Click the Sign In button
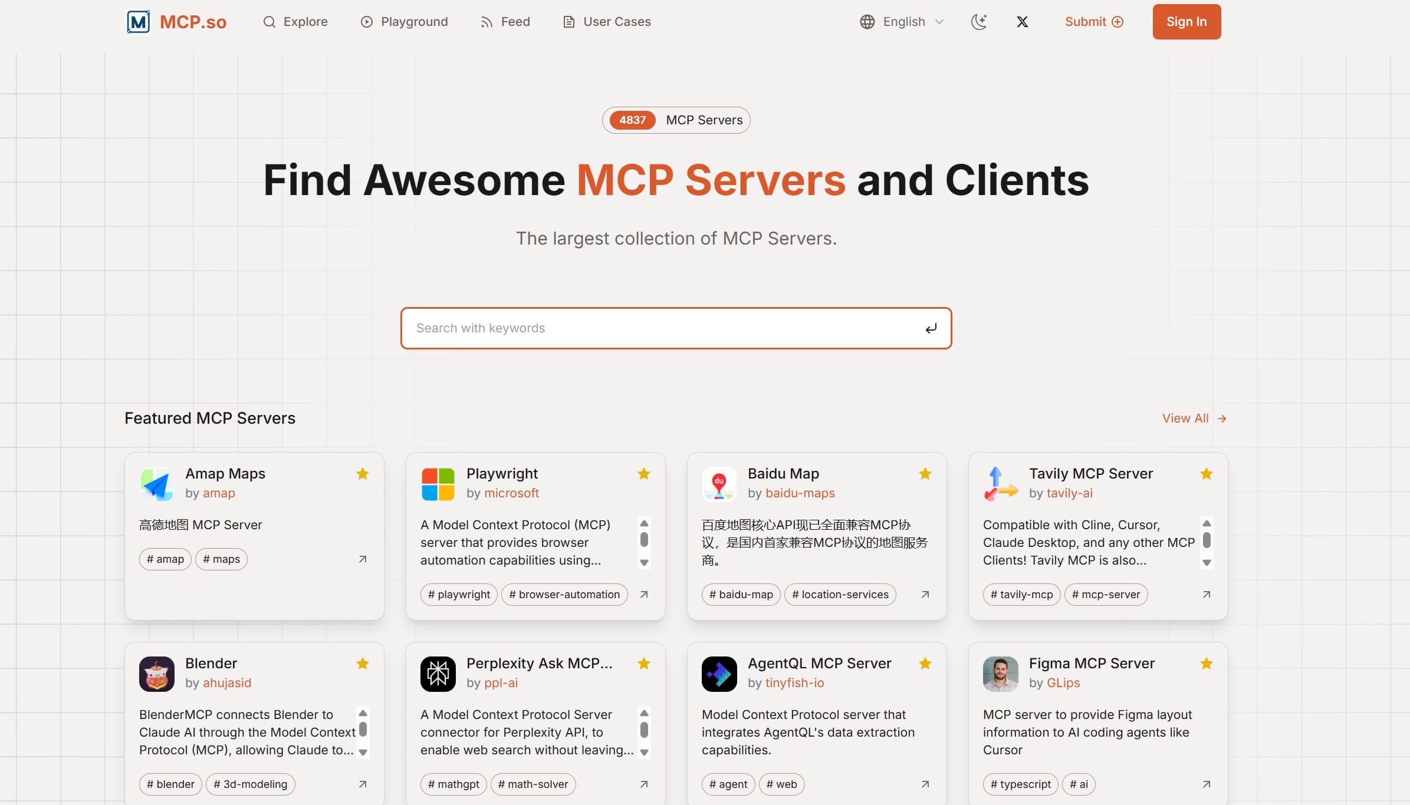The height and width of the screenshot is (805, 1410). pos(1186,22)
